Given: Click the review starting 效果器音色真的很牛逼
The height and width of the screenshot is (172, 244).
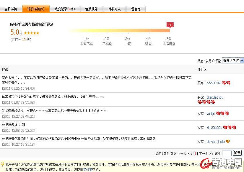Looking at the screenshot, I should click(78, 139).
